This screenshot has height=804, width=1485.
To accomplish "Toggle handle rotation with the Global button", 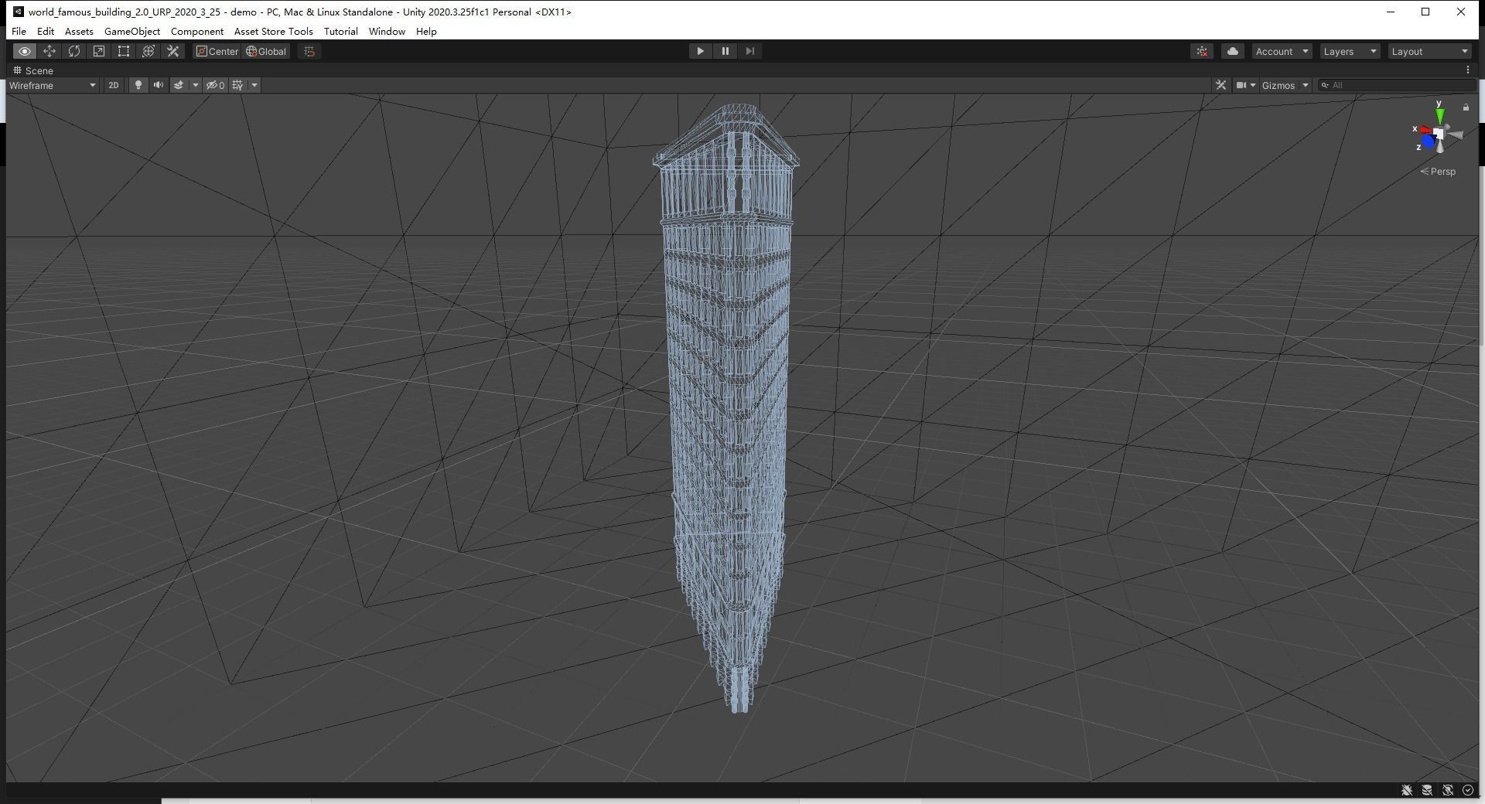I will 266,51.
